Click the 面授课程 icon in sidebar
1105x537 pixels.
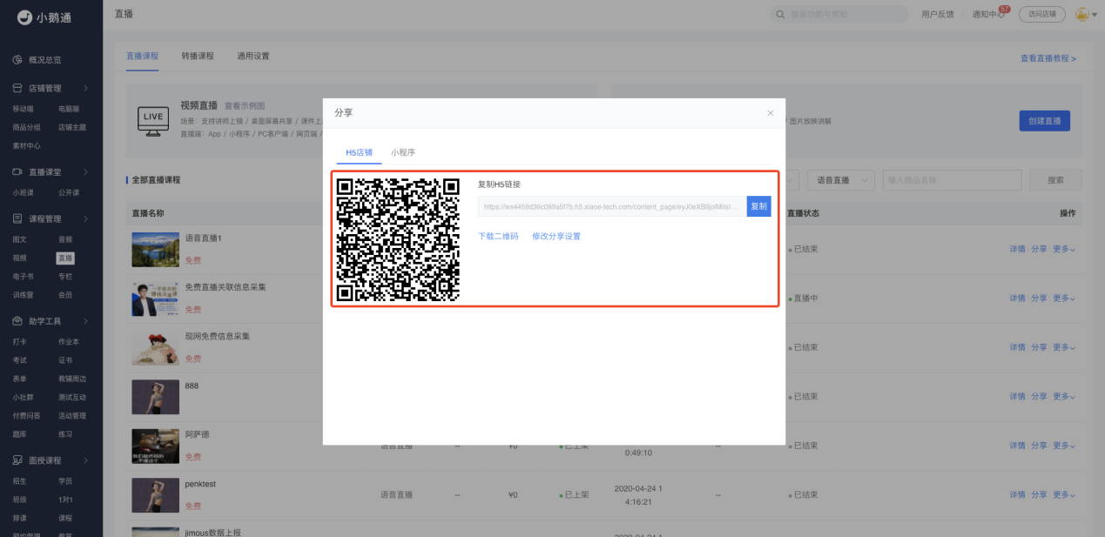17,460
